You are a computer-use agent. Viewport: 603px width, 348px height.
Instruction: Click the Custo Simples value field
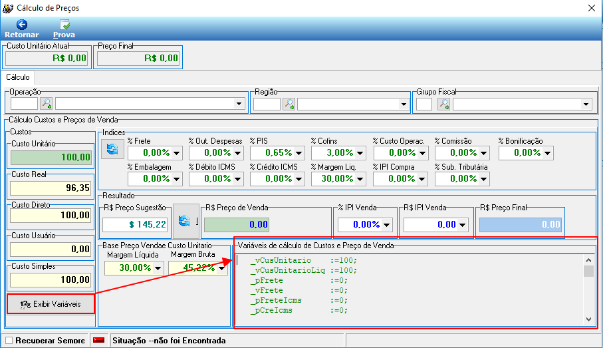(x=51, y=280)
